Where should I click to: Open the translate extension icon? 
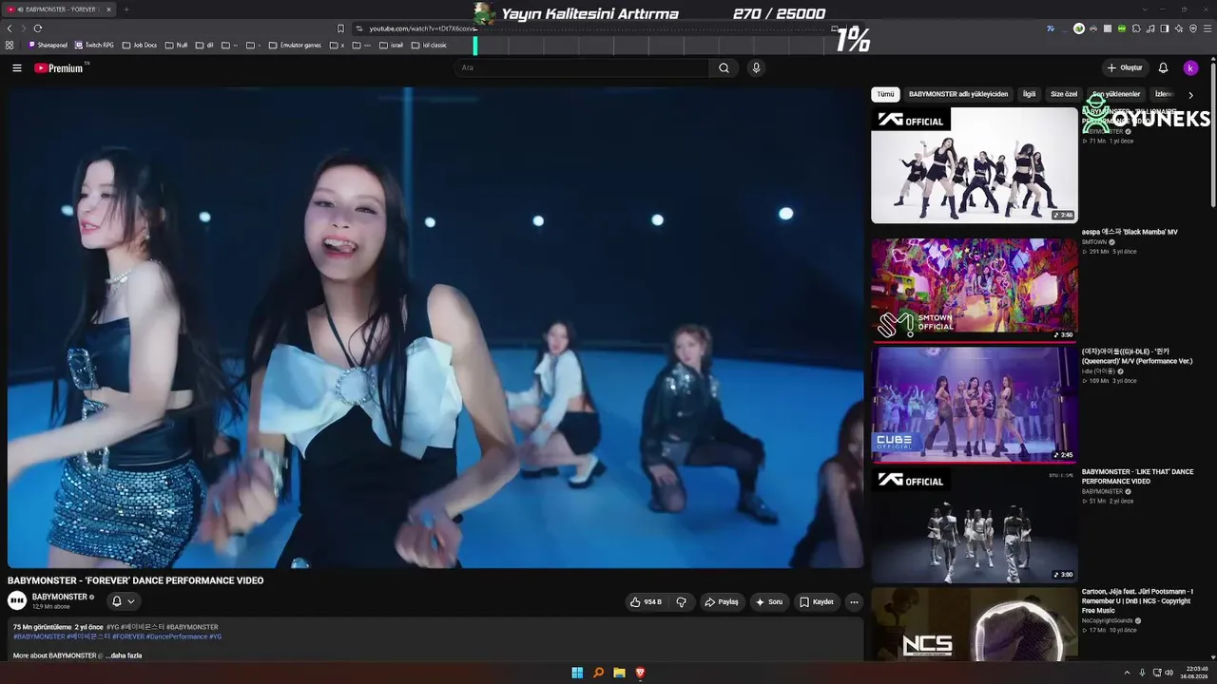[1051, 28]
